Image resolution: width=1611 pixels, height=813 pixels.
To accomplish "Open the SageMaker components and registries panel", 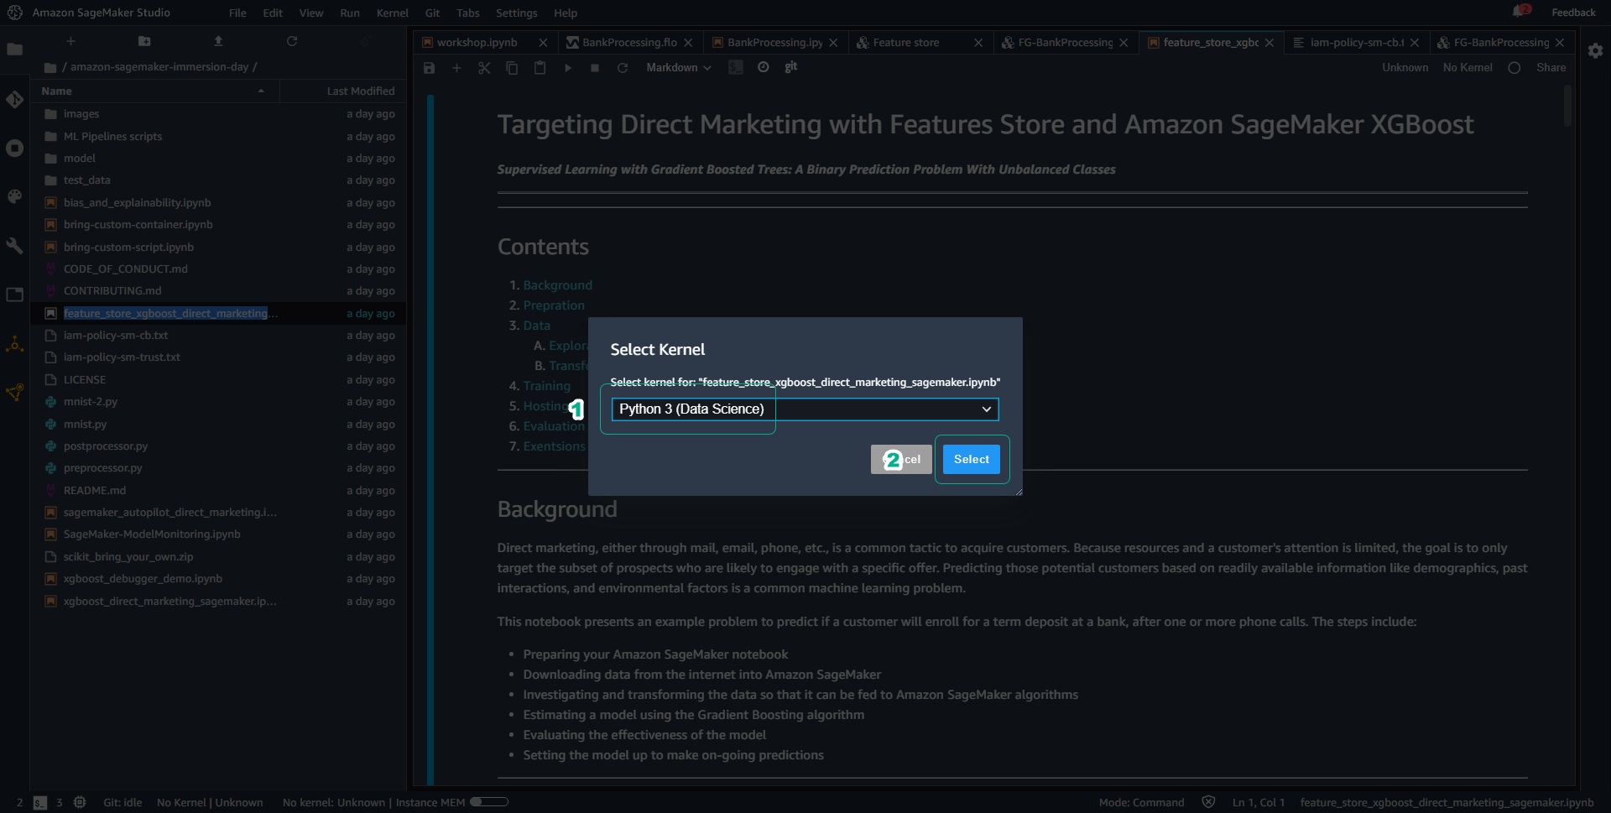I will tap(14, 344).
